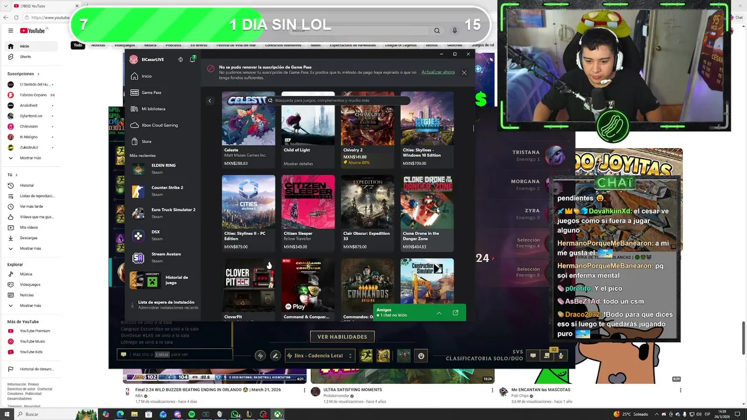Click the YouTube search magnifier button
Viewport: 747px width, 420px height.
437,30
